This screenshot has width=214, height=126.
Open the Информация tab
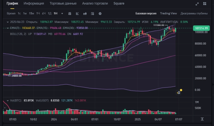pos(34,4)
